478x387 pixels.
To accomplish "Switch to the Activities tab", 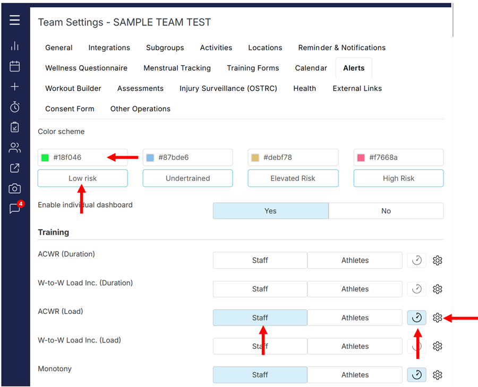I will [216, 48].
